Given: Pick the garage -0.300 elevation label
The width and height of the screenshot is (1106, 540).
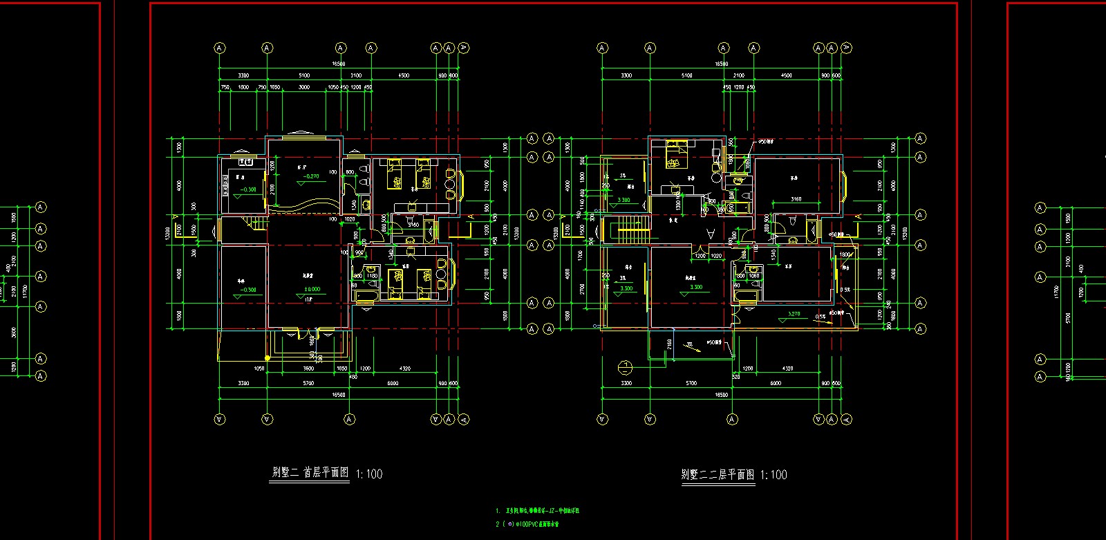Looking at the screenshot, I should (x=247, y=290).
